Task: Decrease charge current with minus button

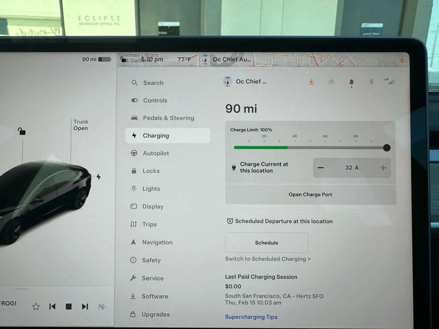Action: [x=321, y=168]
